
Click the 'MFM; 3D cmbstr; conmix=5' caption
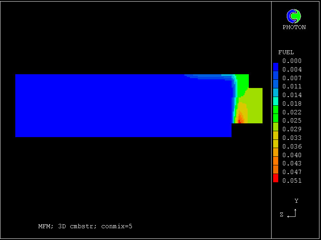85,226
